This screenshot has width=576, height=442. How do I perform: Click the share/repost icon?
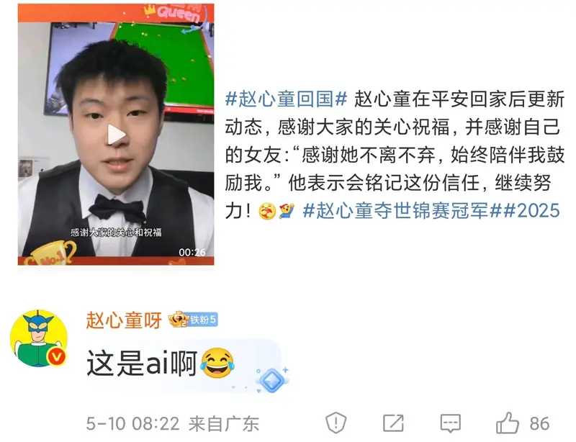(x=393, y=423)
